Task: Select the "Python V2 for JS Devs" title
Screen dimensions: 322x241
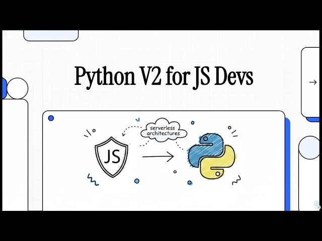Action: point(164,77)
